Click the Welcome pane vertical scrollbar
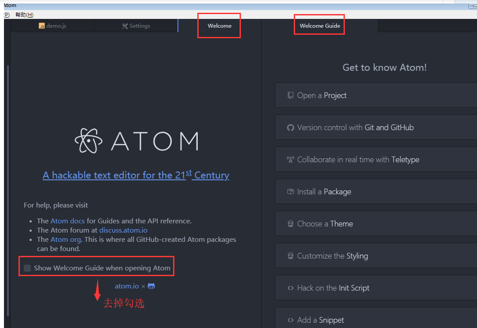Viewport: 477px width, 328px height. coord(7,191)
